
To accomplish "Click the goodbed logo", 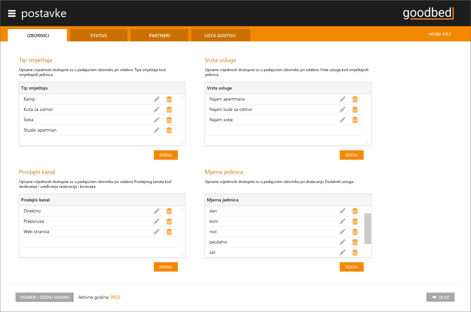I will pos(428,13).
